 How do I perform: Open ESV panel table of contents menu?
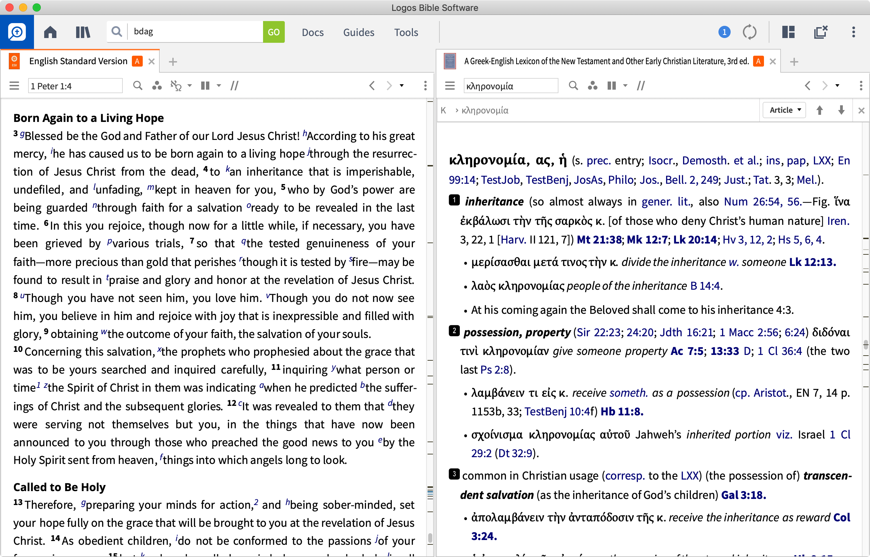14,86
